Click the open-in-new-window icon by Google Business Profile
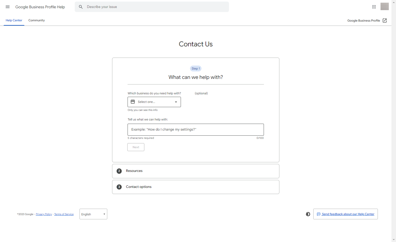Viewport: 396px width, 242px height. 385,21
